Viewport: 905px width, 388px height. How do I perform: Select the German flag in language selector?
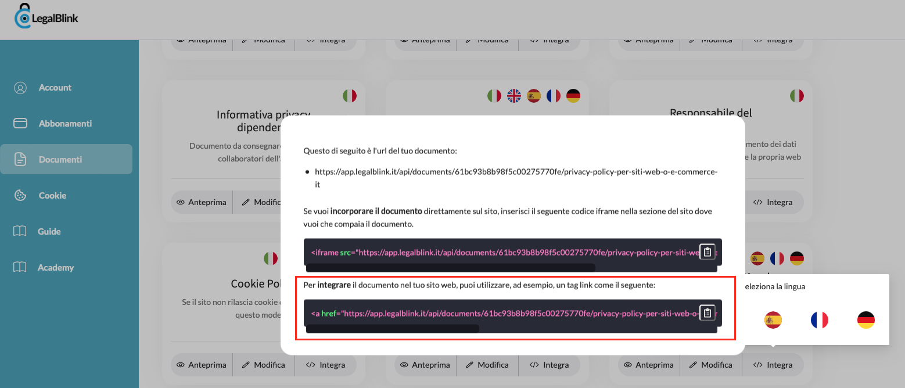867,319
